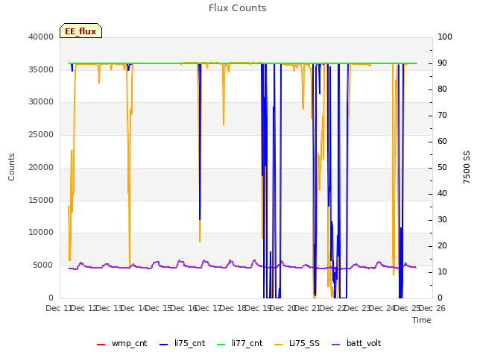Click the 35000 tick on Counts axis
This screenshot has height=358, width=477.
tap(41, 69)
